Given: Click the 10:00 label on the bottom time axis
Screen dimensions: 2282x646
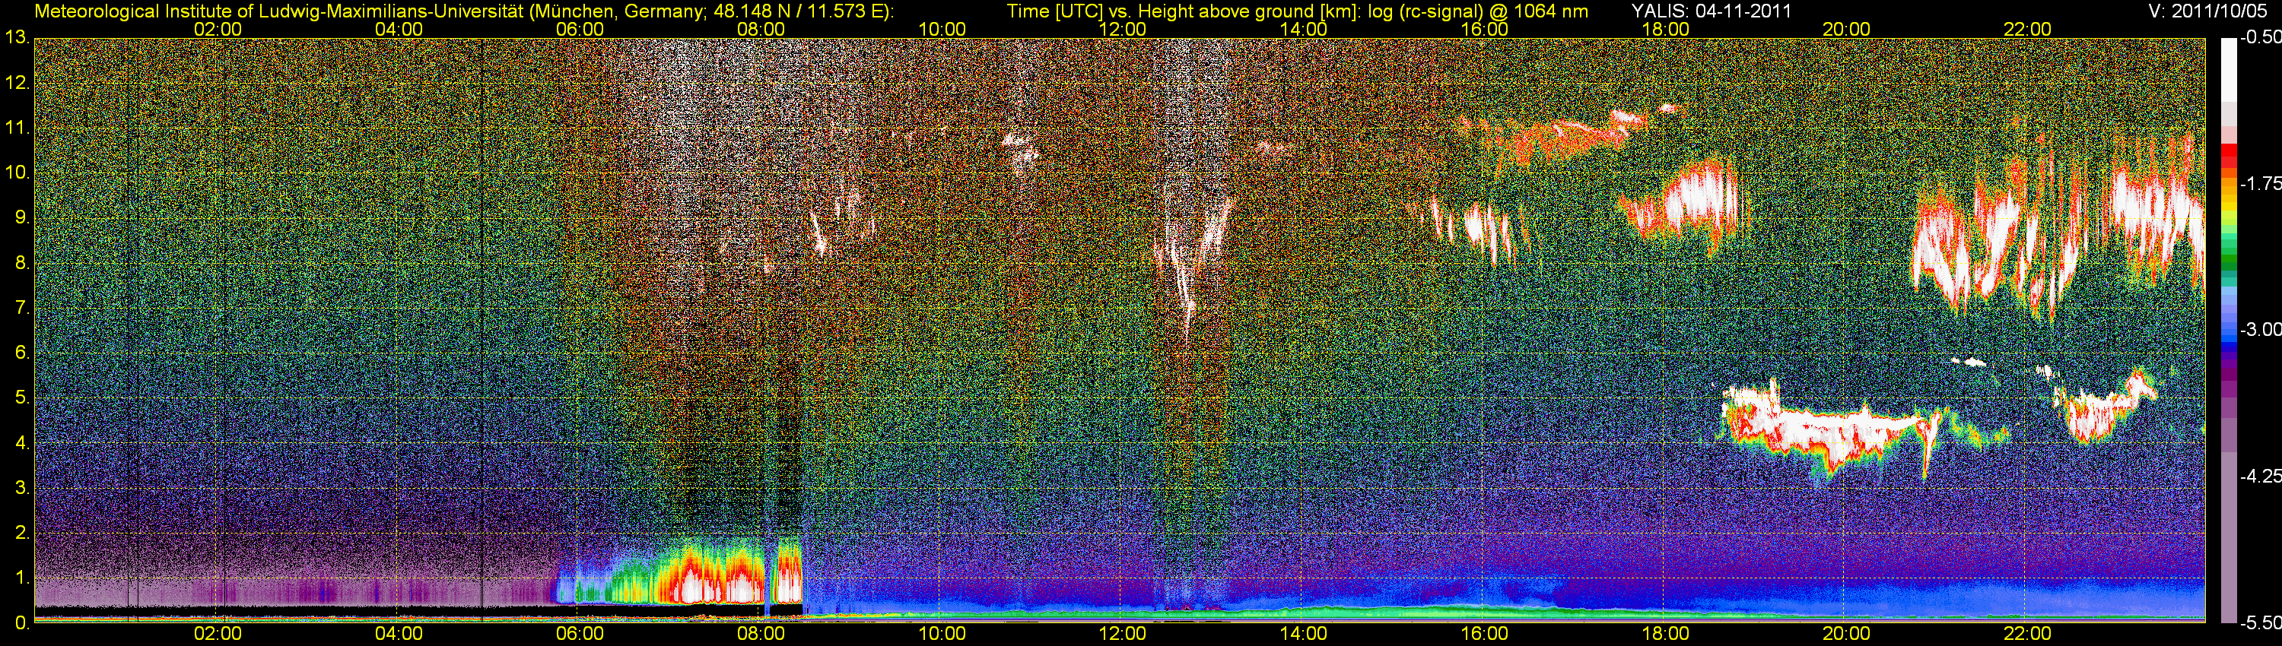Looking at the screenshot, I should coord(942,634).
